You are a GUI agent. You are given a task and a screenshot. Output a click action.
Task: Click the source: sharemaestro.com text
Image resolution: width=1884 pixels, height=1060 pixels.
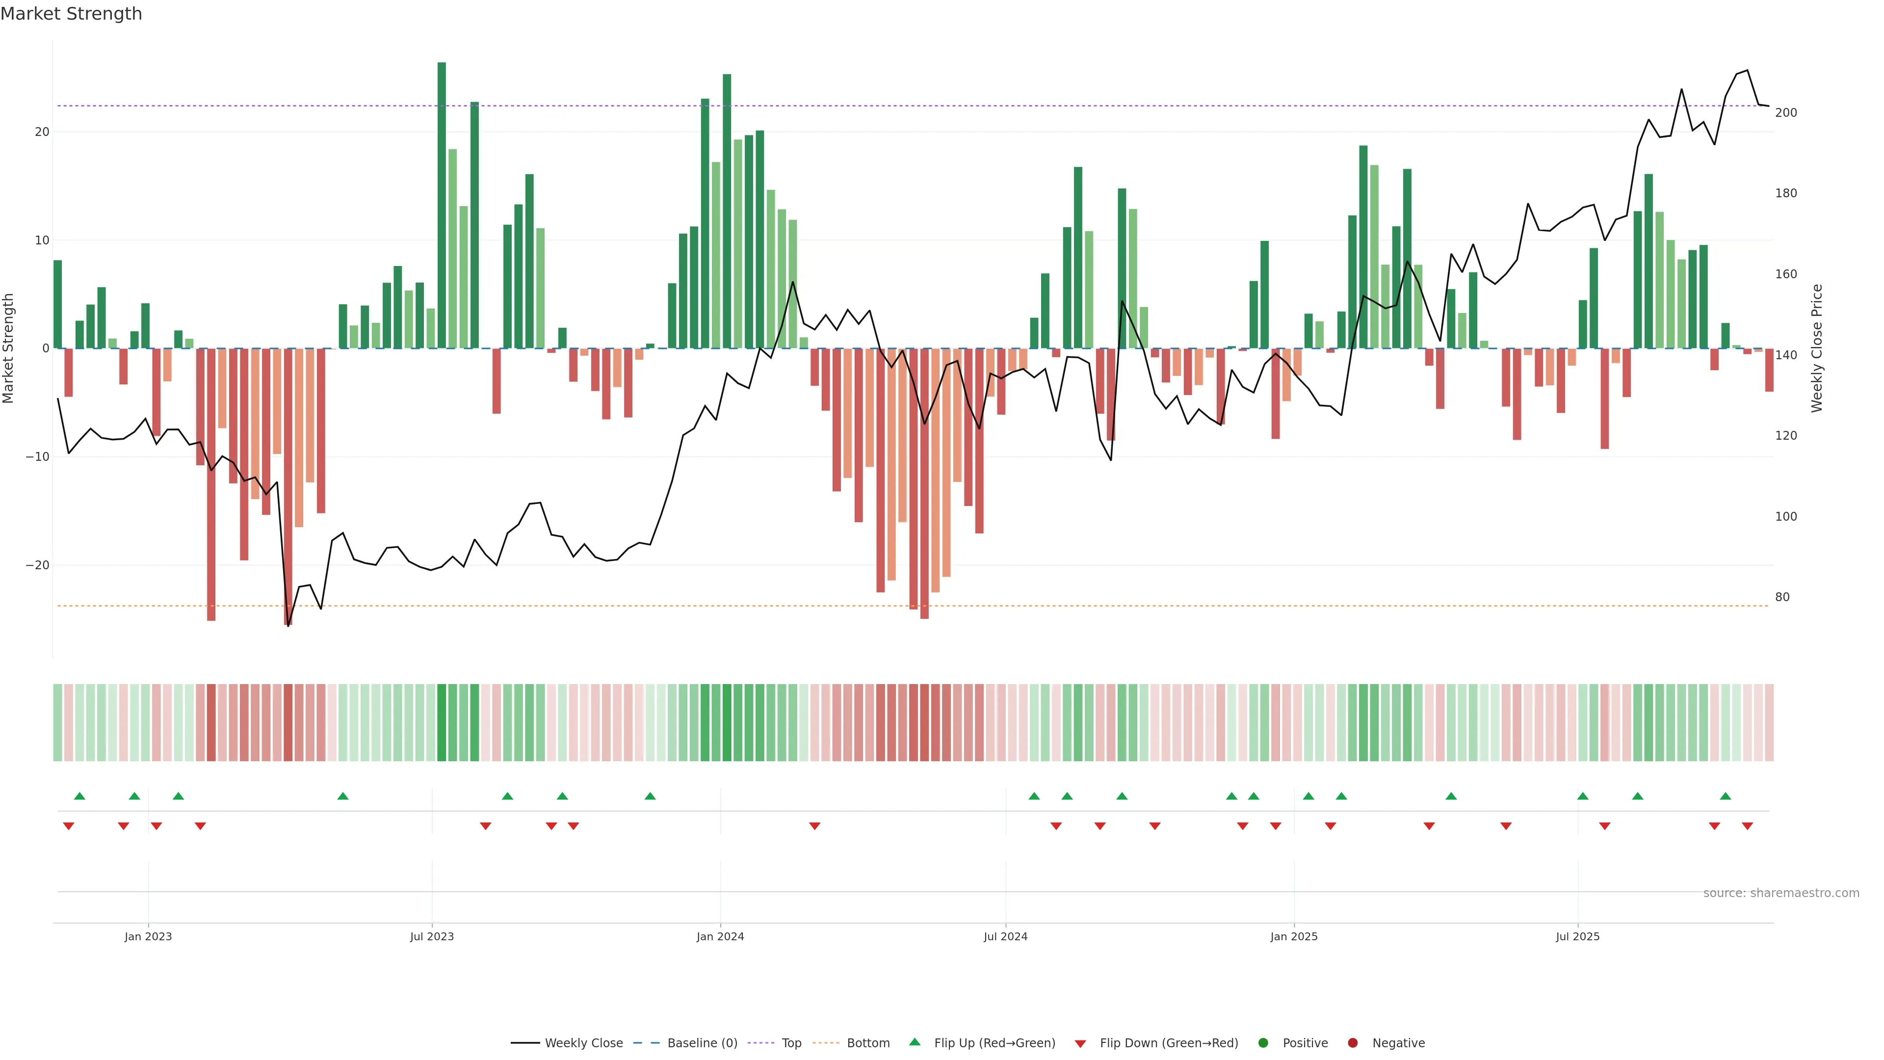pos(1781,893)
